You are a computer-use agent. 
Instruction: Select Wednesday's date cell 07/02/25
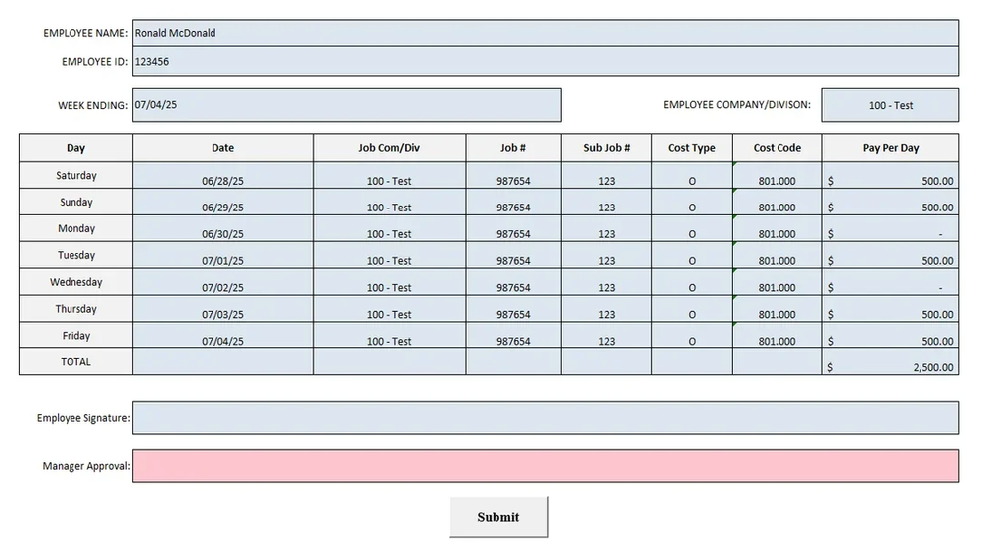(x=222, y=281)
